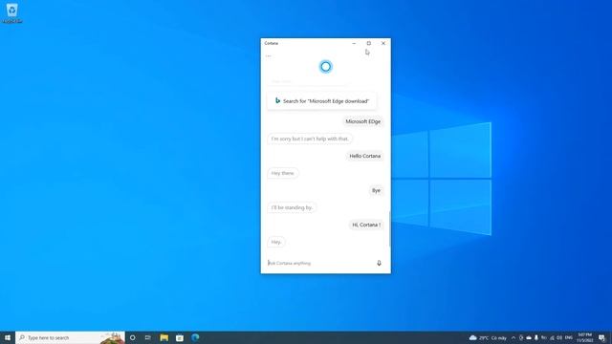Click the "Hello Cortana" message bubble
Viewport: 612px width, 344px height.
(364, 156)
